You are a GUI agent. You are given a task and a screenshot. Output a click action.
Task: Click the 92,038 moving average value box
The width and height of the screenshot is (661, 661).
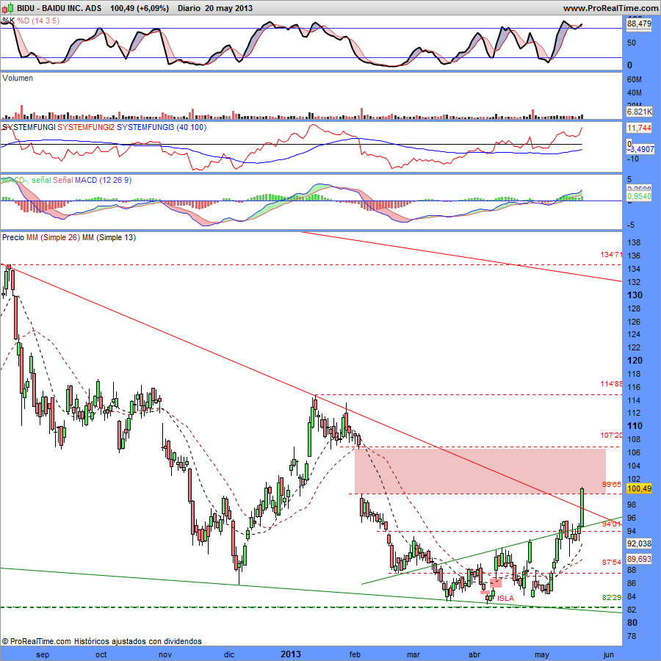639,543
